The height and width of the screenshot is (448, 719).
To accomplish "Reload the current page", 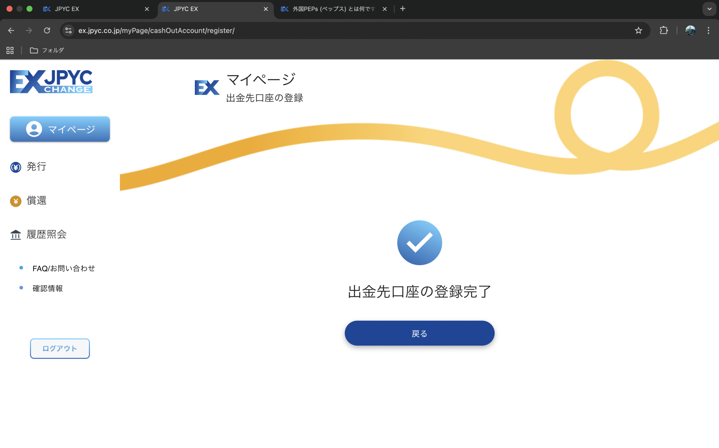I will (x=47, y=31).
